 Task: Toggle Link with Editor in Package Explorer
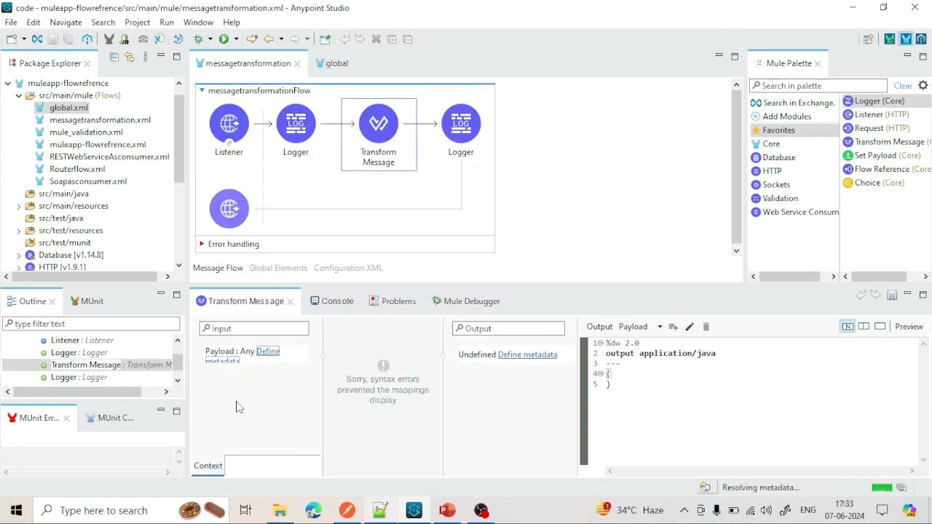(x=130, y=57)
